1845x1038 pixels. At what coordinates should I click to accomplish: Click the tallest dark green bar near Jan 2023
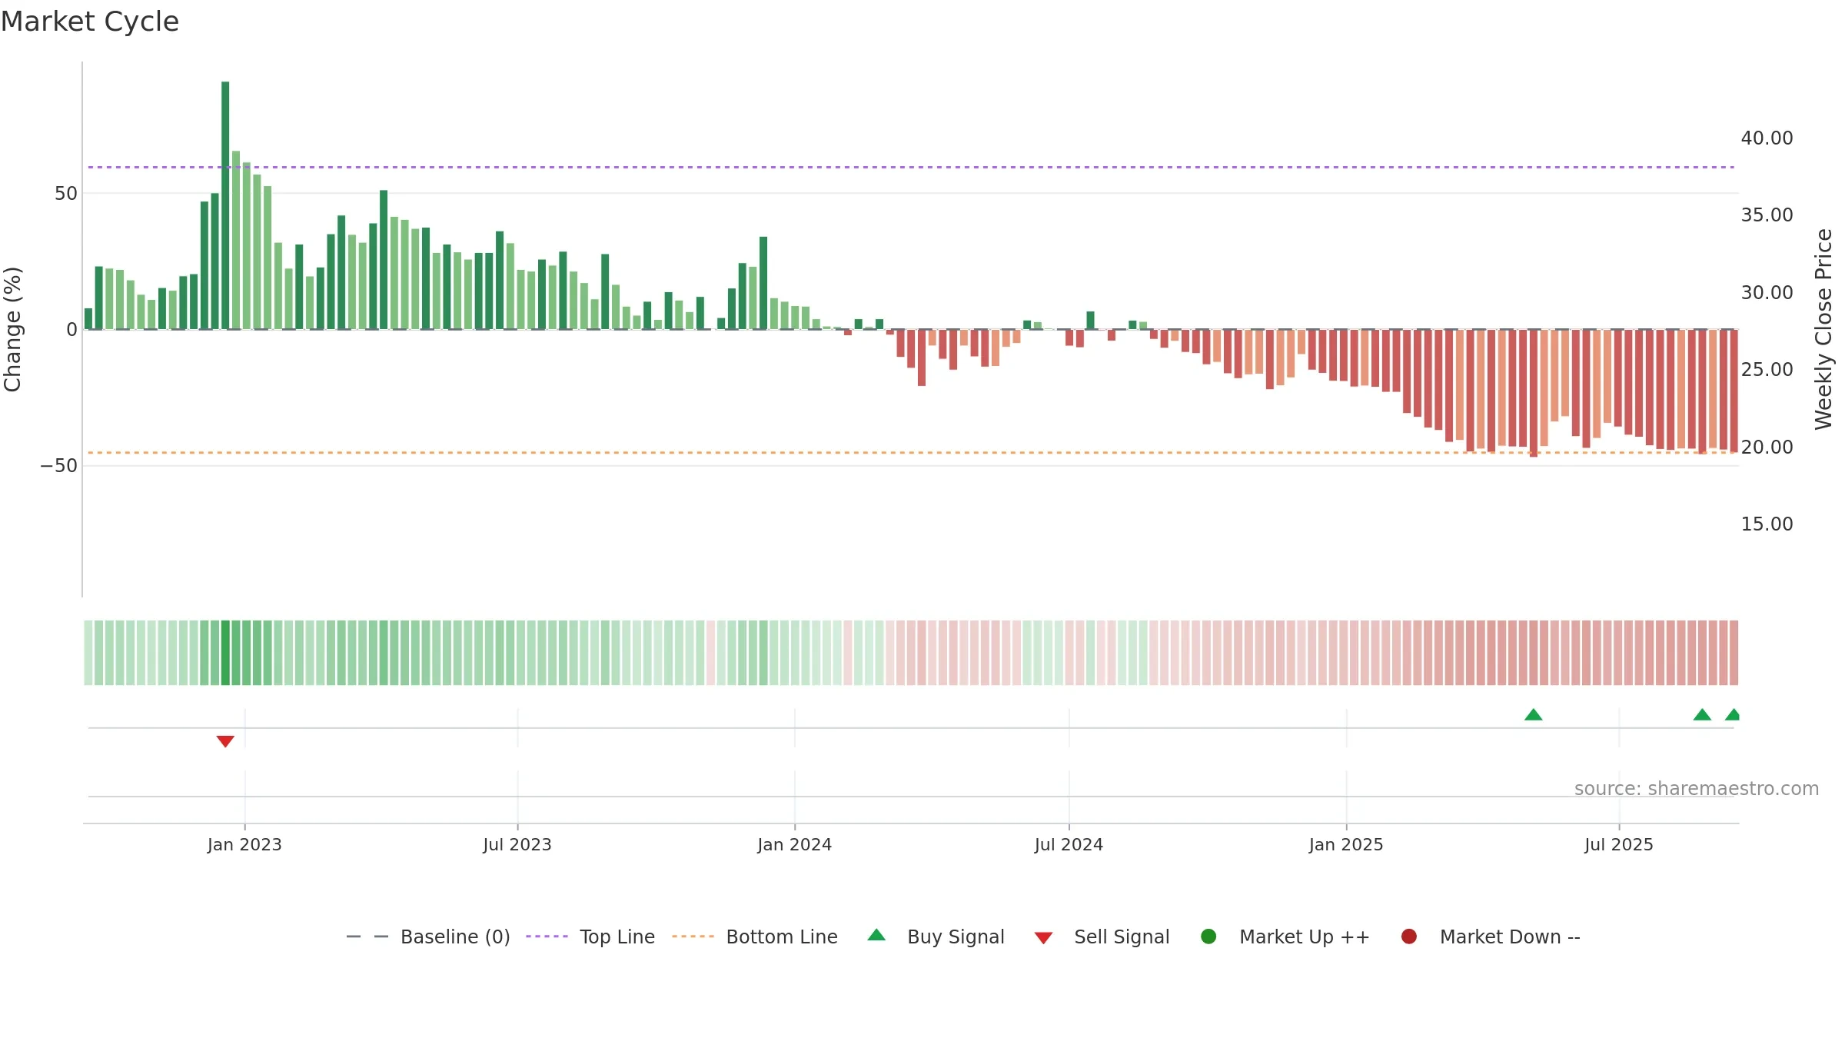coord(225,205)
